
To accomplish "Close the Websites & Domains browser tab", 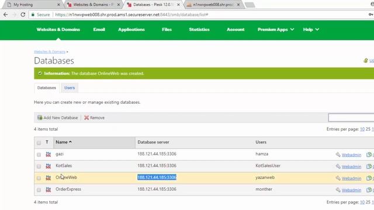I will (x=119, y=5).
